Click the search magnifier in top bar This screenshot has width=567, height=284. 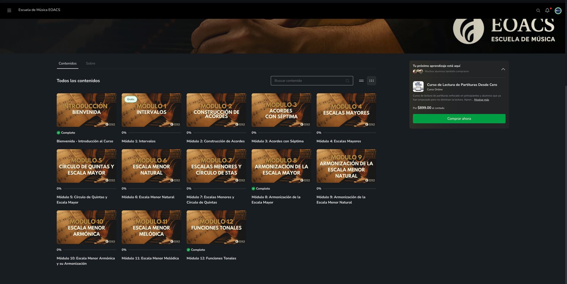[538, 11]
